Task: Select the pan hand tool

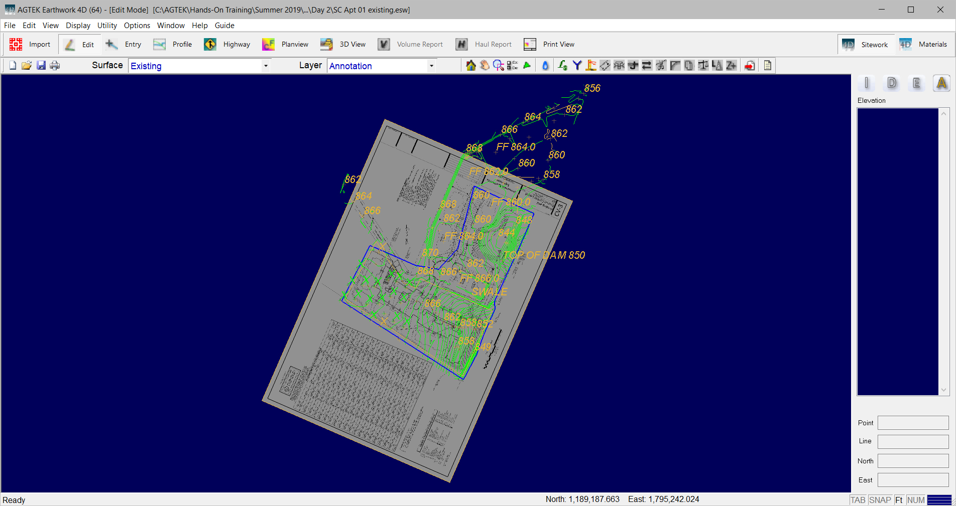Action: pyautogui.click(x=485, y=66)
